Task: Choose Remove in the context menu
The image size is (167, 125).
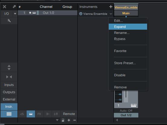Action: click(x=128, y=87)
